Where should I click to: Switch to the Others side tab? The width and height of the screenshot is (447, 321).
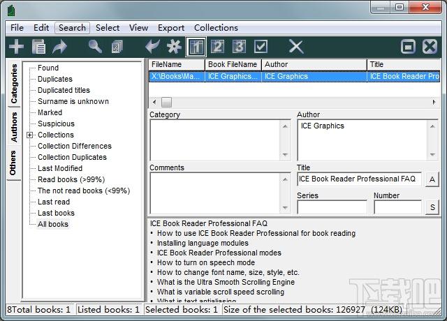(13, 163)
